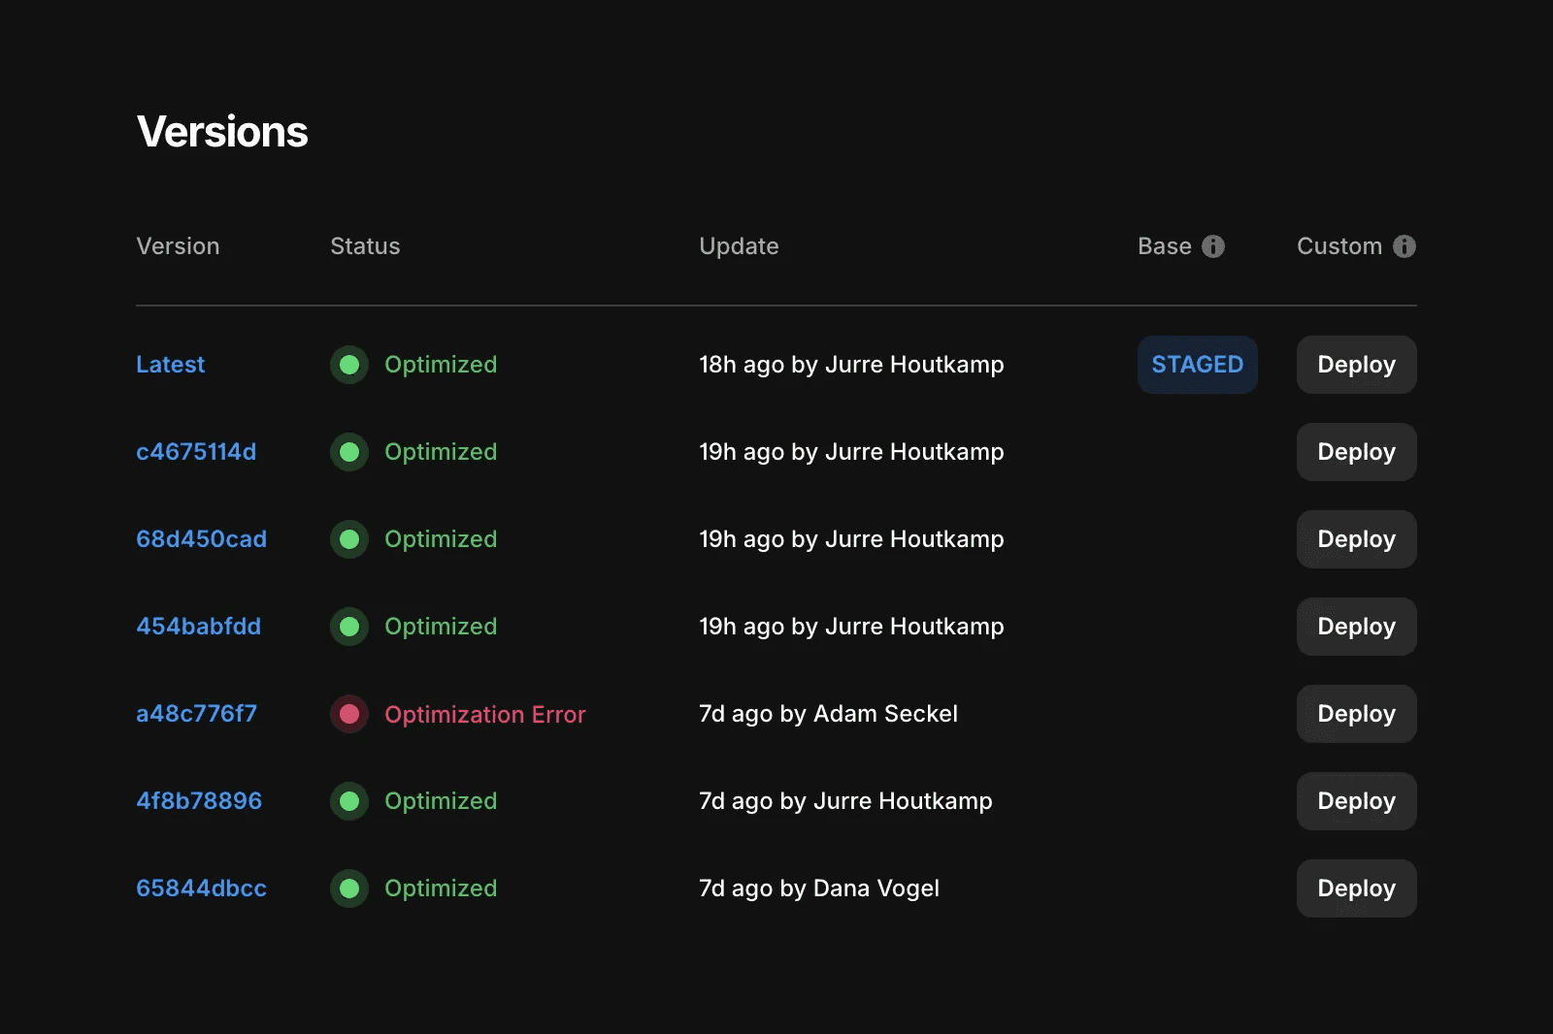Click the red error dot for a48c776f7
Screen dimensions: 1553x1034
349,714
